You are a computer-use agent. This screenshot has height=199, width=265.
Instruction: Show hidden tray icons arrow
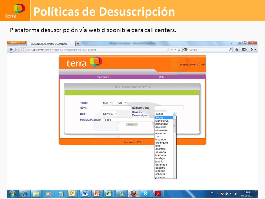(217, 194)
